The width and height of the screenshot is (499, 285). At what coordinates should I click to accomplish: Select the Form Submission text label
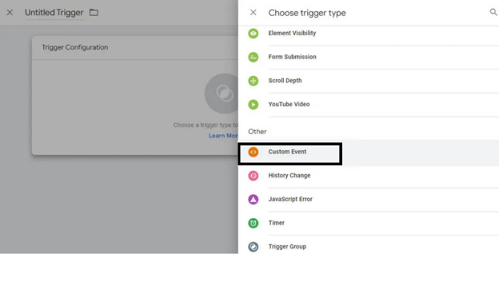point(292,57)
